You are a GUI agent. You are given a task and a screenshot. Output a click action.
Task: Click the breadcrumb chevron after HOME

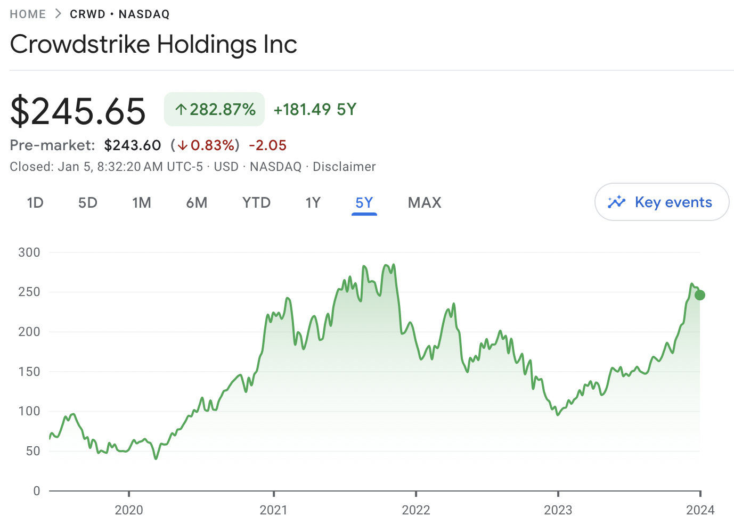coord(58,14)
